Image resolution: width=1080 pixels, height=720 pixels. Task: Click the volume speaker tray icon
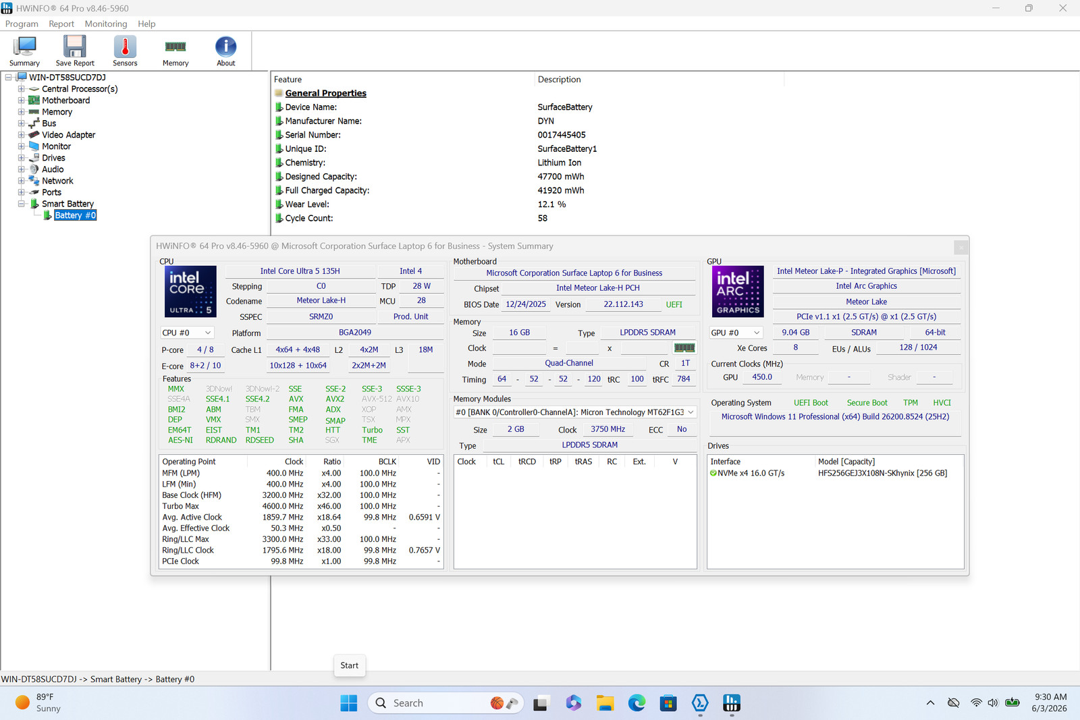[993, 703]
